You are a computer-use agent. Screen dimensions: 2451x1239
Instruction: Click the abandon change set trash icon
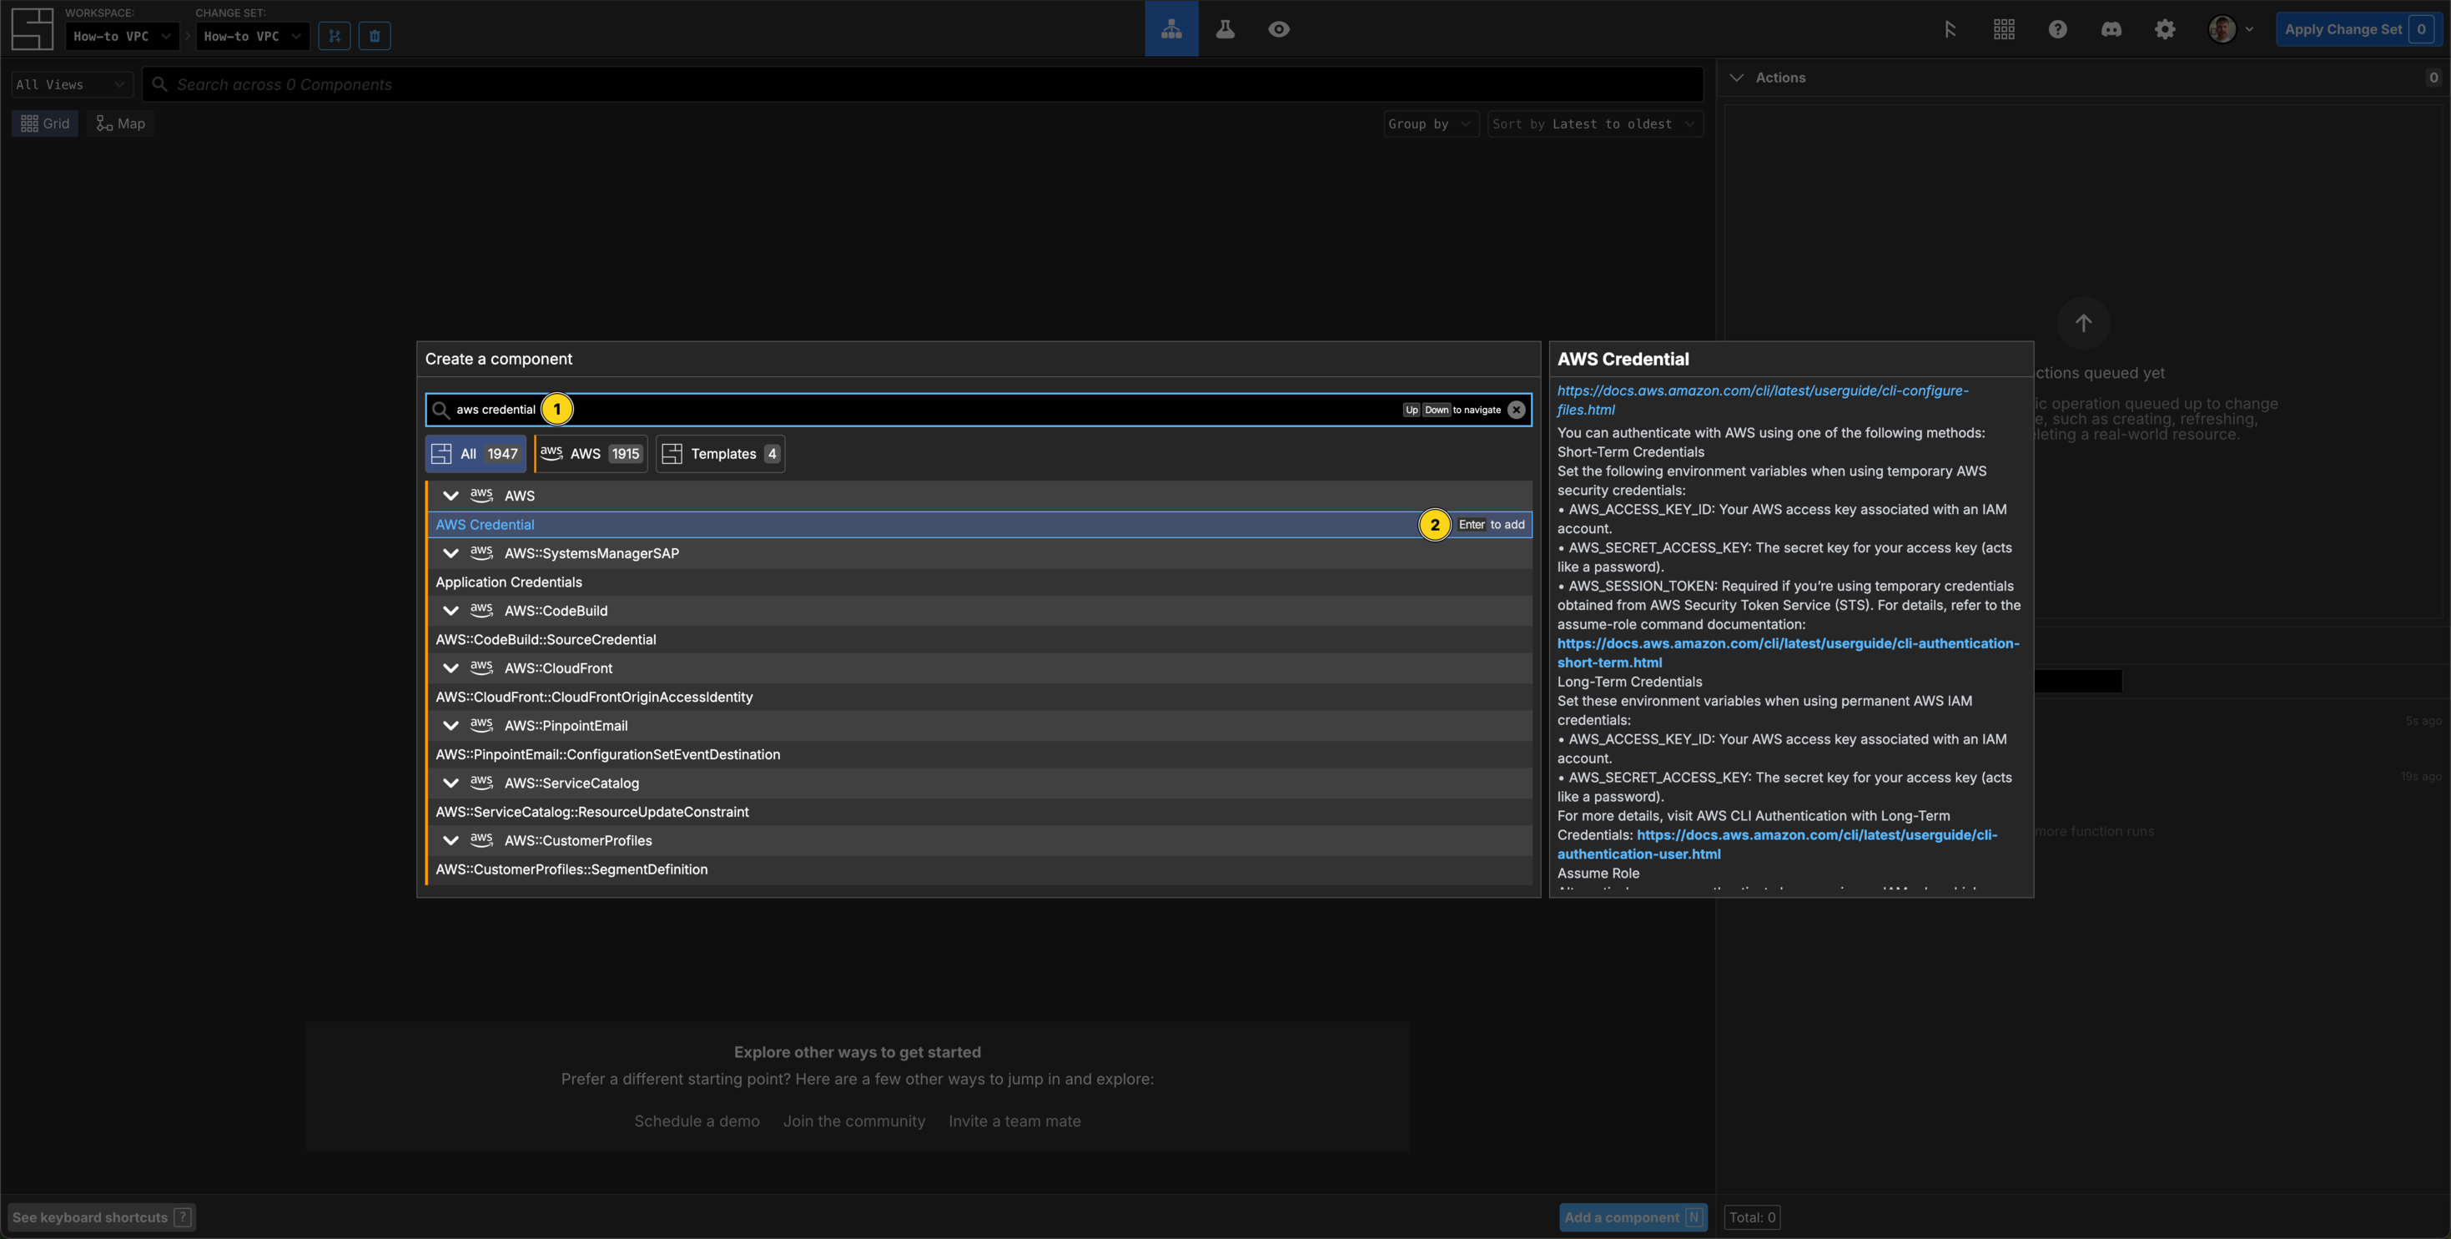(x=375, y=36)
